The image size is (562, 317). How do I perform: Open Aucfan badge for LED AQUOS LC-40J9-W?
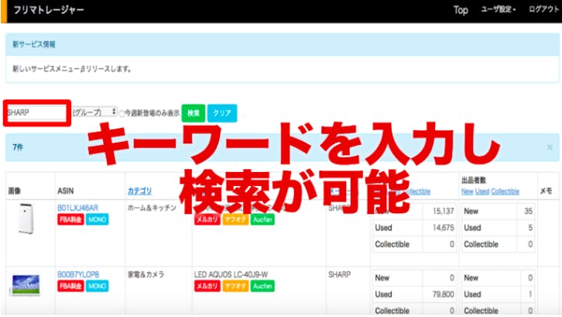tap(263, 286)
